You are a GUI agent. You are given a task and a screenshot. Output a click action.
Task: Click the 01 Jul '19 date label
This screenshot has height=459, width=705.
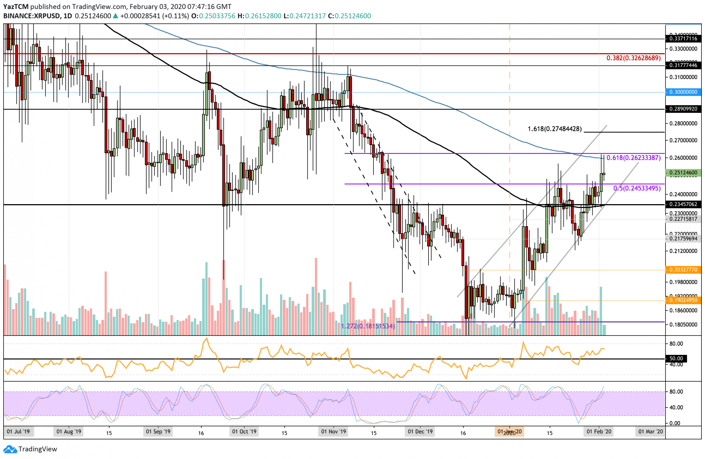19,431
